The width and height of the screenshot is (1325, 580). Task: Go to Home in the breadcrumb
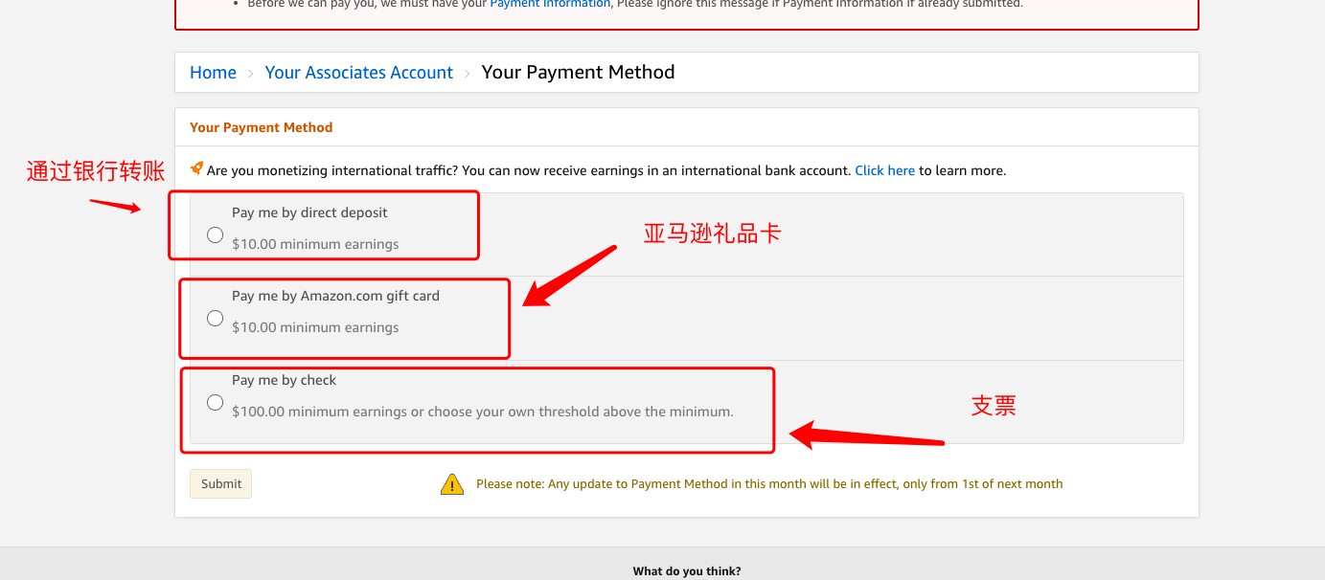[213, 73]
